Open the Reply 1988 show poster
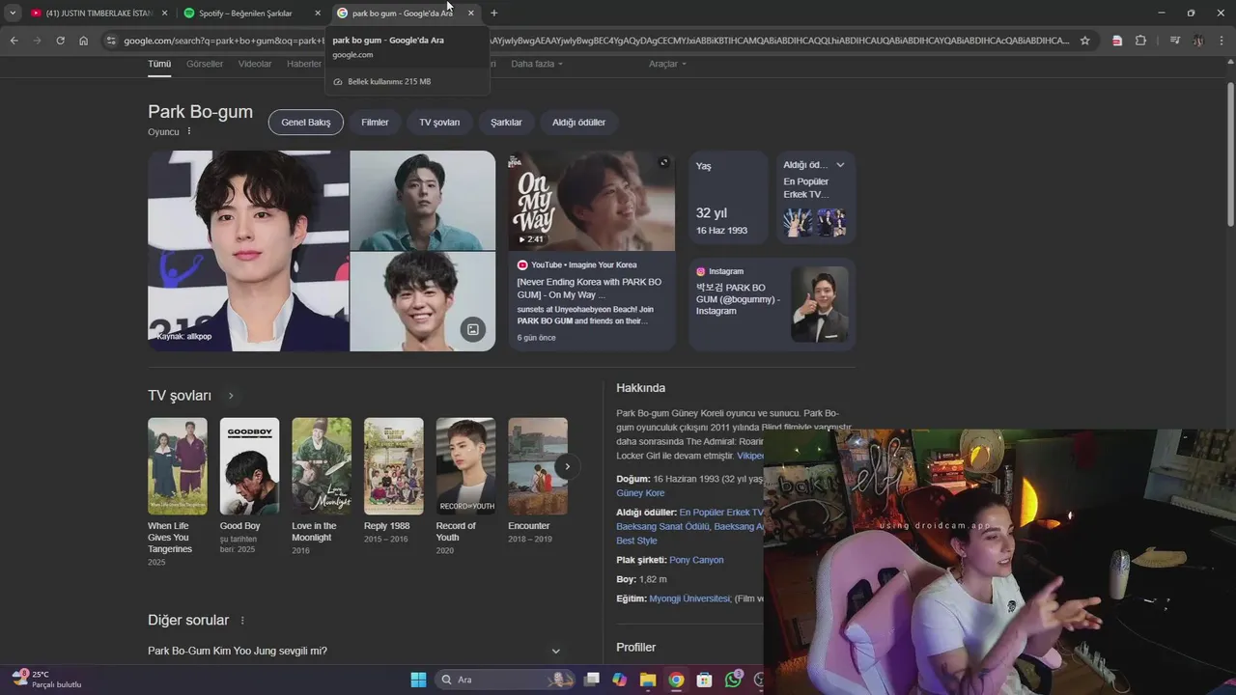Viewport: 1236px width, 695px height. pyautogui.click(x=393, y=466)
